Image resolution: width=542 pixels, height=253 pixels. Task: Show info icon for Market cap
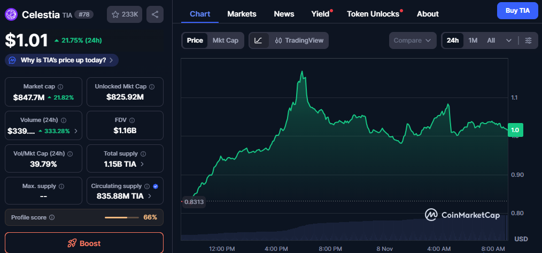point(60,87)
